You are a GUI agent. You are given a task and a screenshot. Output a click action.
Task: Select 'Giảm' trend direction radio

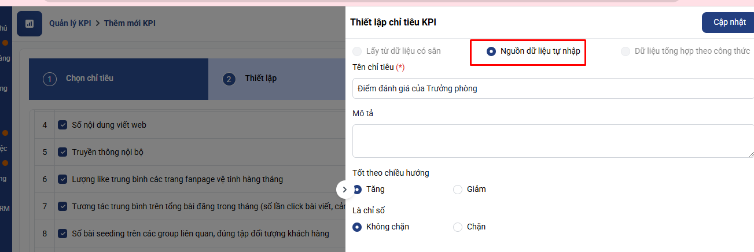click(458, 189)
